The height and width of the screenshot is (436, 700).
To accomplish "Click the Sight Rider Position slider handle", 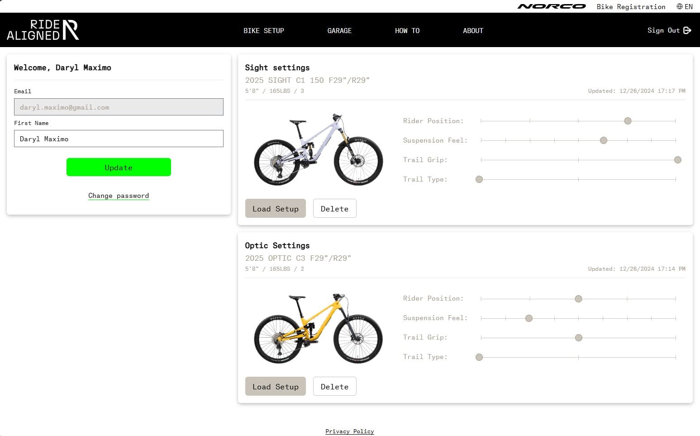I will click(628, 121).
